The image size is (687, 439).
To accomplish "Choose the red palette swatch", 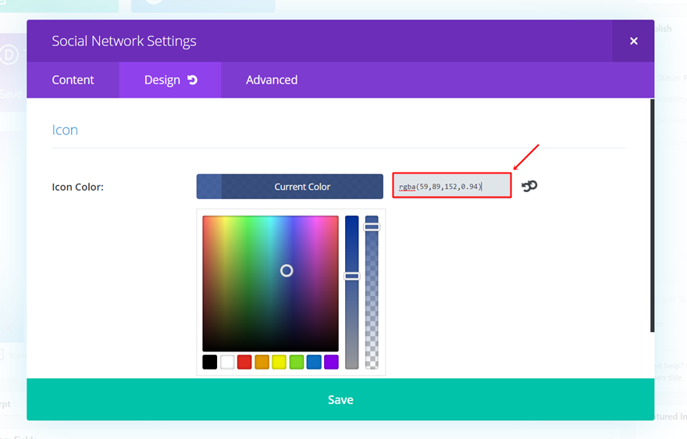I will click(x=244, y=362).
